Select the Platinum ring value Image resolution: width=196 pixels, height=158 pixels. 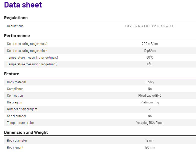point(150,102)
